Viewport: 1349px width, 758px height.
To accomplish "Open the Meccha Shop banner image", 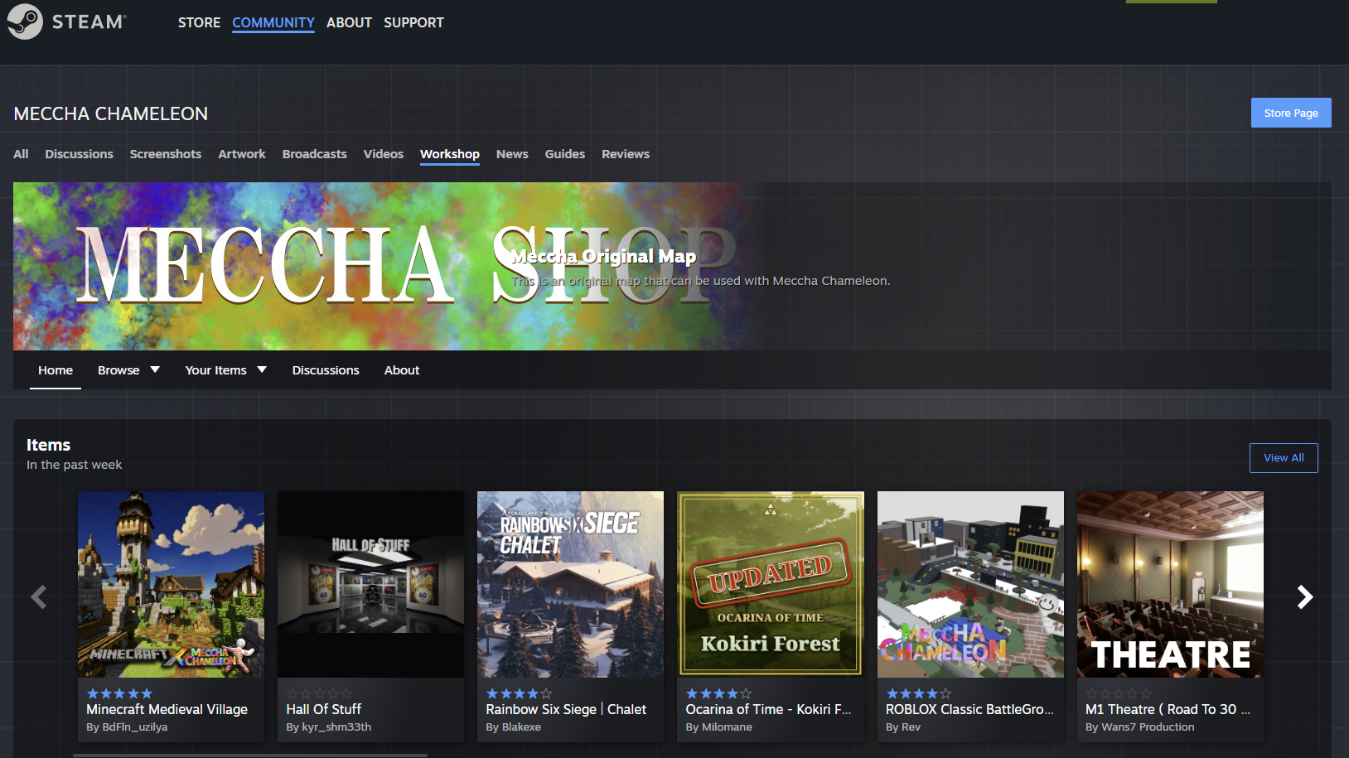I will (386, 266).
